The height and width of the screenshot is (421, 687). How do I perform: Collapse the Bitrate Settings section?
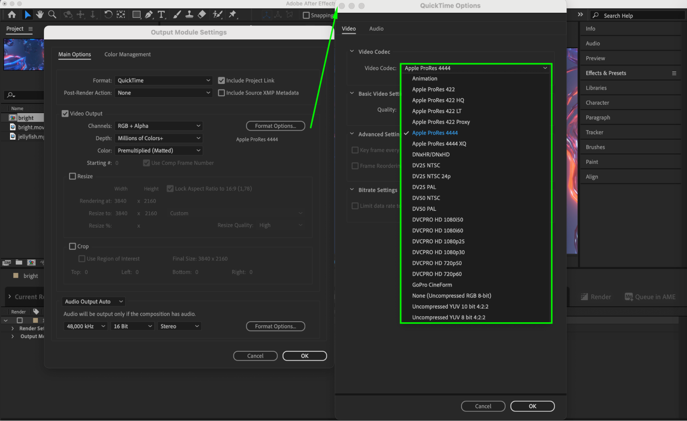(x=352, y=190)
